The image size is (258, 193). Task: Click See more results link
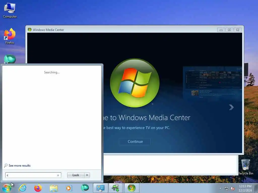20,166
